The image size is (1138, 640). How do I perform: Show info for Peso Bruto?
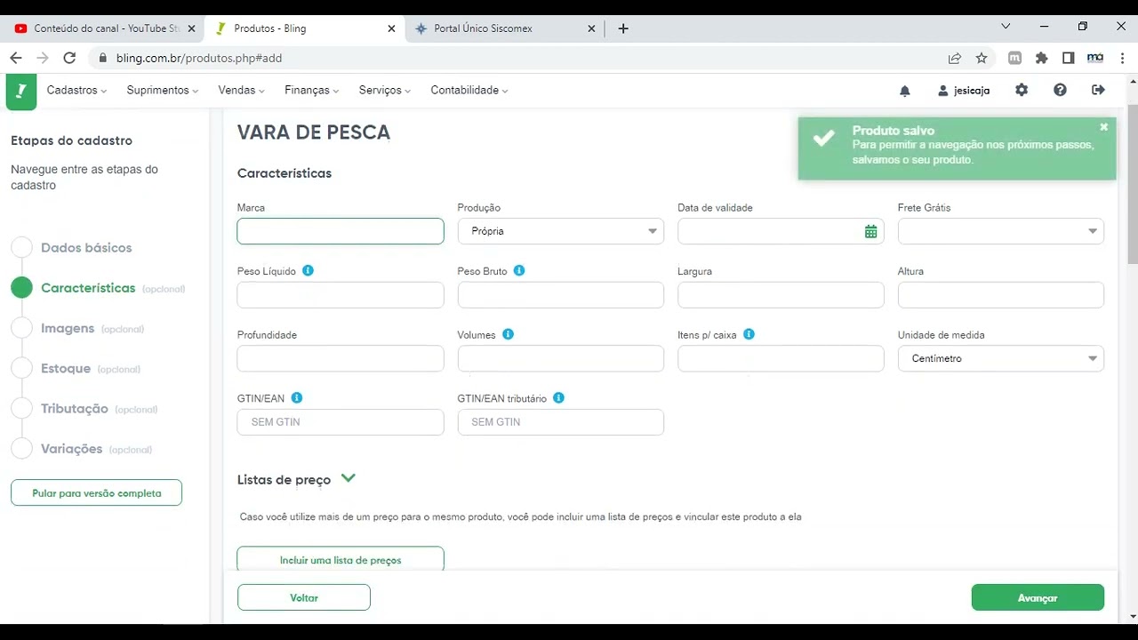[519, 270]
